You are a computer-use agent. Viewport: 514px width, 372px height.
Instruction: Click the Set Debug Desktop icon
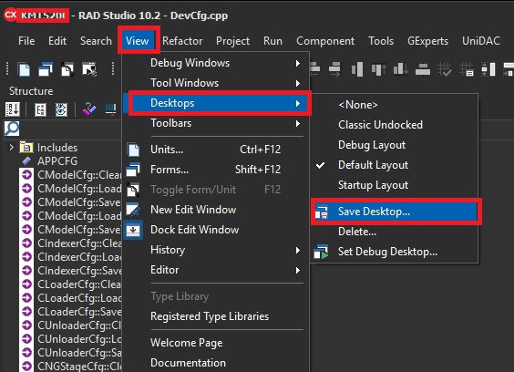tap(321, 252)
